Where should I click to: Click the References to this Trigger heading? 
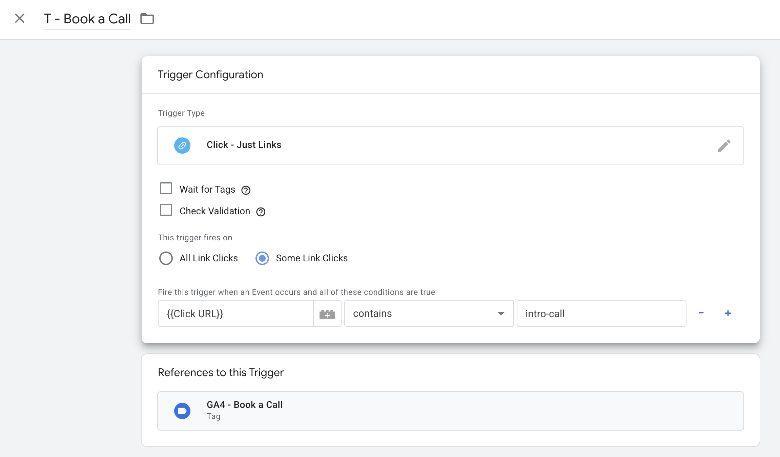coord(221,372)
